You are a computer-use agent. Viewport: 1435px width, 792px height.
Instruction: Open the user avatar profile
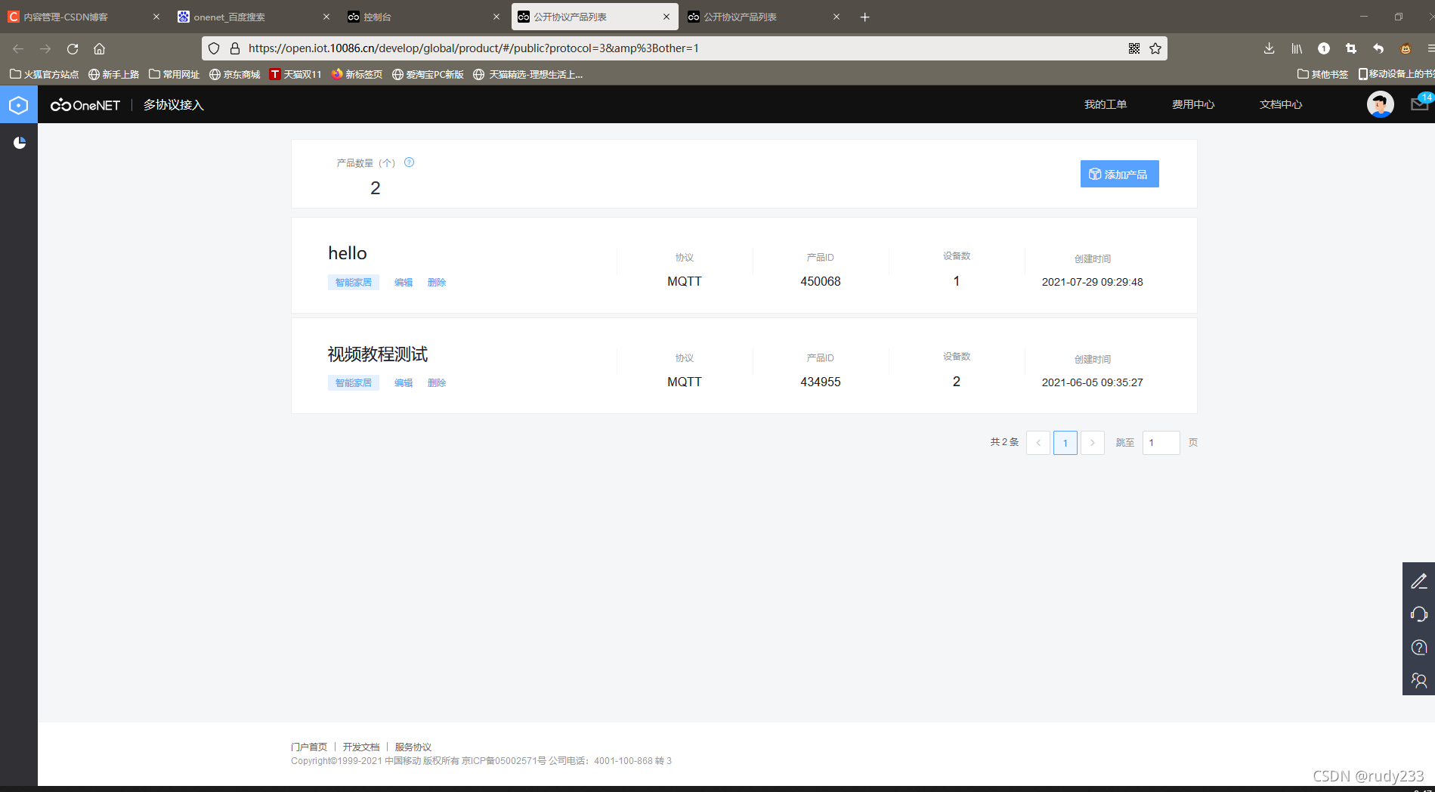1380,104
